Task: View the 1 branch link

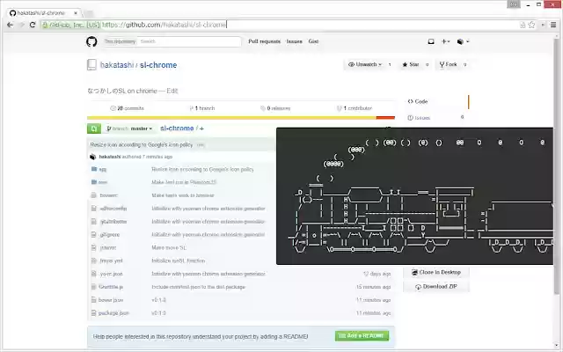Action: tap(202, 108)
